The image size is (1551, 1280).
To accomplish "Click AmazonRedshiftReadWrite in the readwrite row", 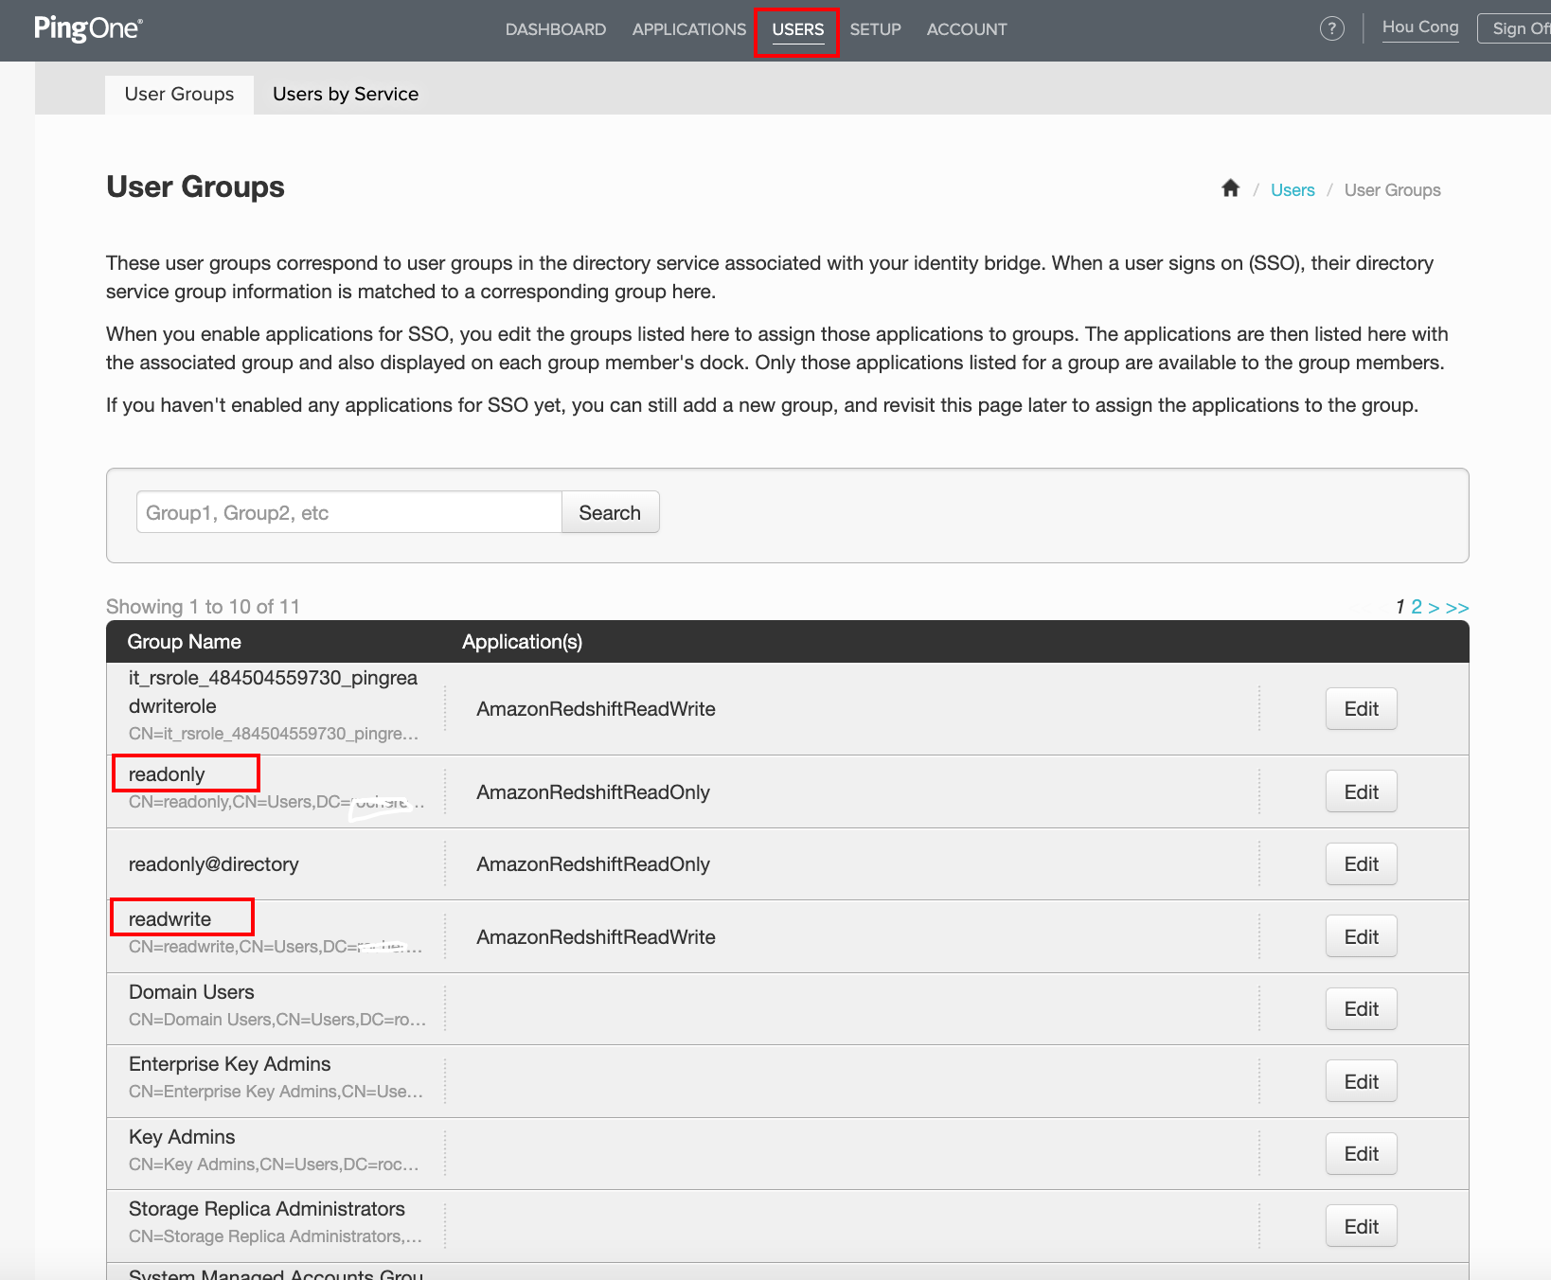I will point(596,937).
